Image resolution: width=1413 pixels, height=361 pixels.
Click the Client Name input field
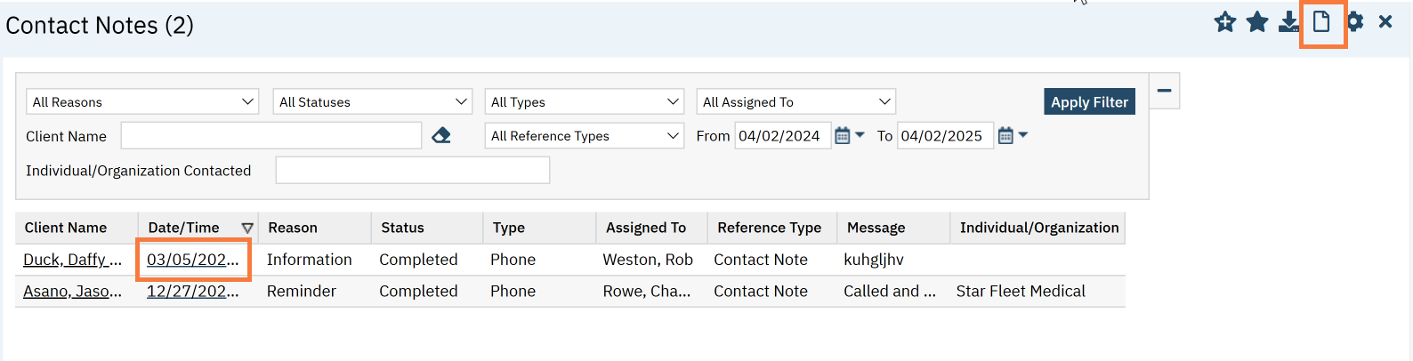(270, 136)
